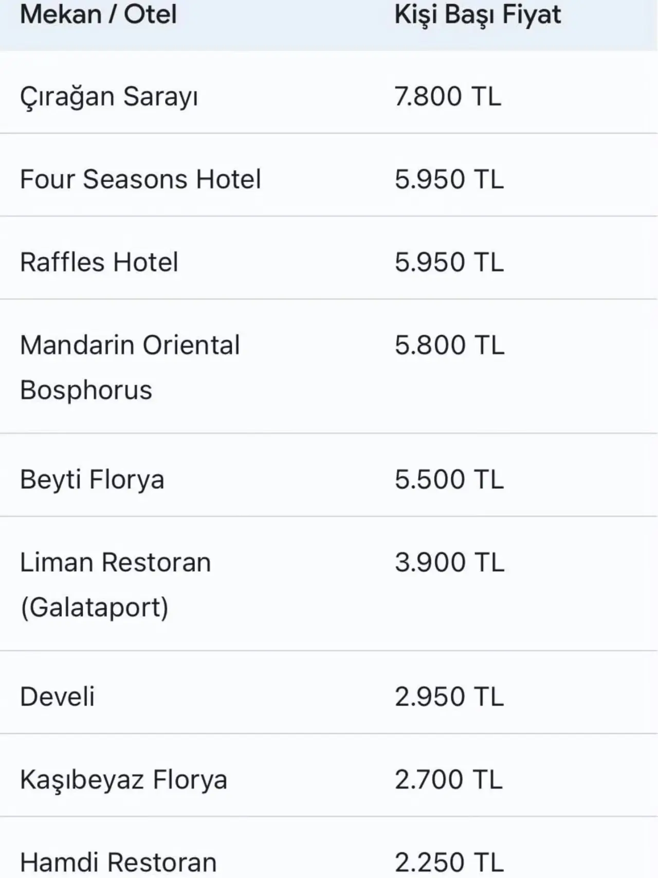658x878 pixels.
Task: Select the Raffles Hotel venue name
Action: [99, 262]
